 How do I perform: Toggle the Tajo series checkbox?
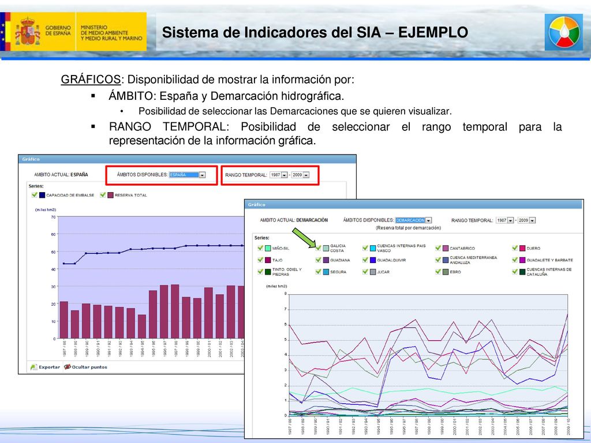coord(260,260)
